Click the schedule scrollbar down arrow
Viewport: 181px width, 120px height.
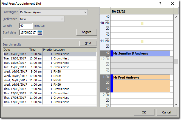[176, 104]
